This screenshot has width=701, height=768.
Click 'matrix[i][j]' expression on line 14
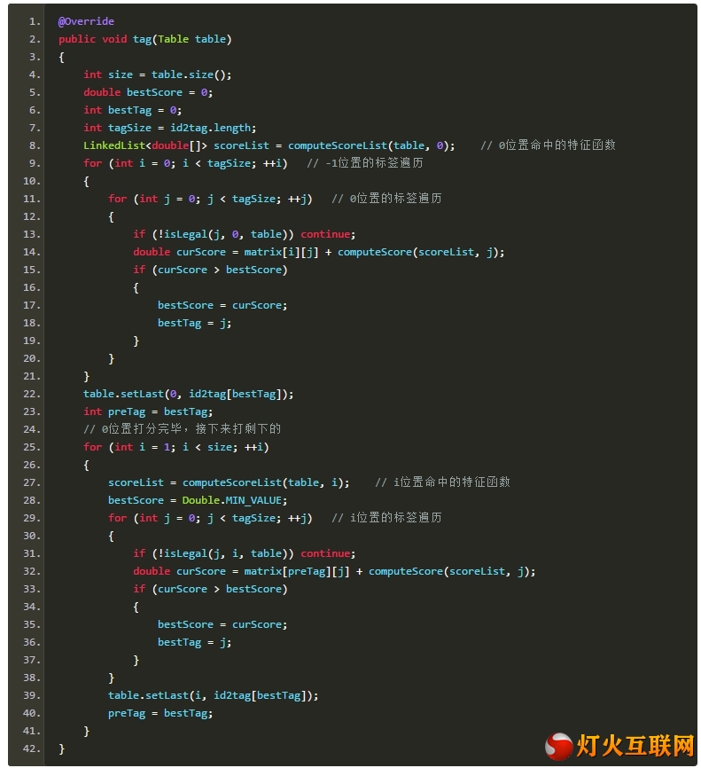coord(281,252)
